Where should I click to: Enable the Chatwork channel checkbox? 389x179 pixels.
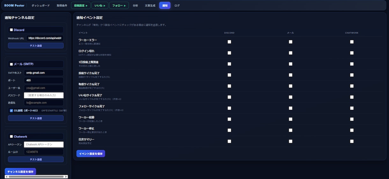[11, 137]
